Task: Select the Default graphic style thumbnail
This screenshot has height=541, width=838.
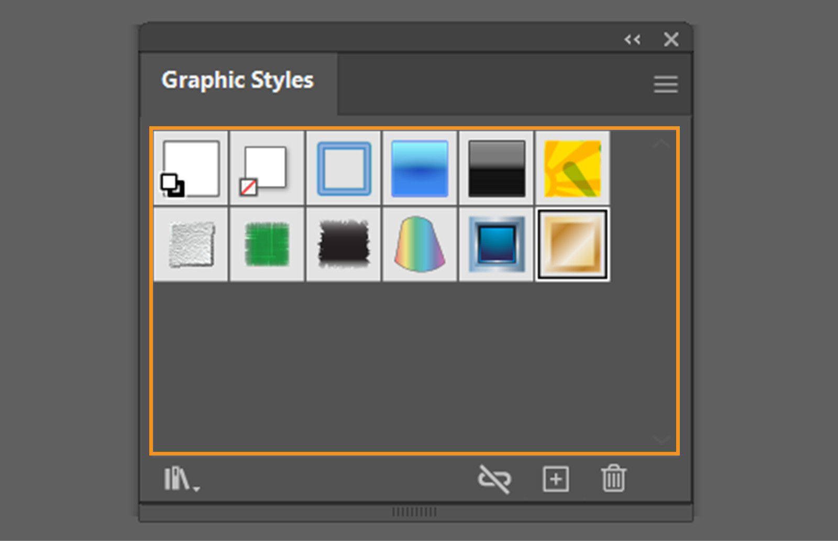Action: [191, 168]
